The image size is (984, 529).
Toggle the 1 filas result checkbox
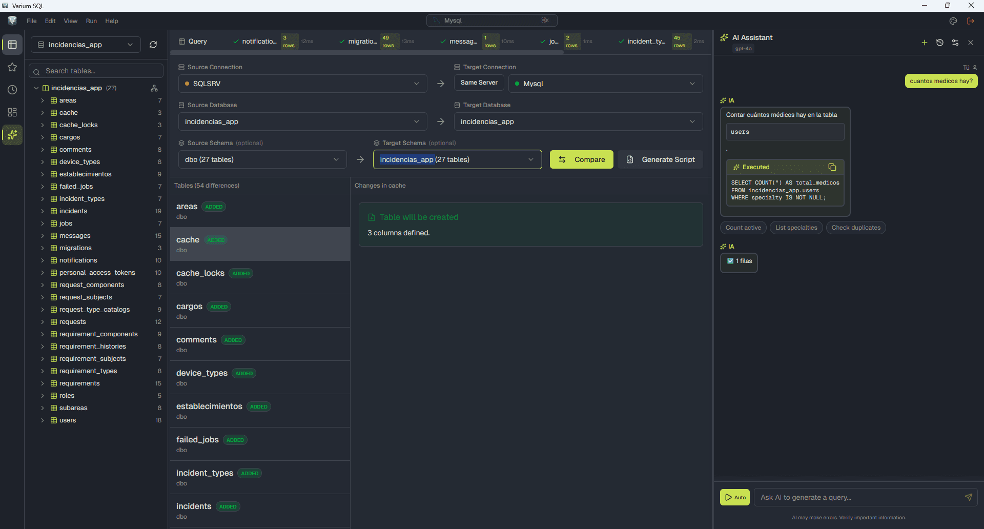(730, 261)
